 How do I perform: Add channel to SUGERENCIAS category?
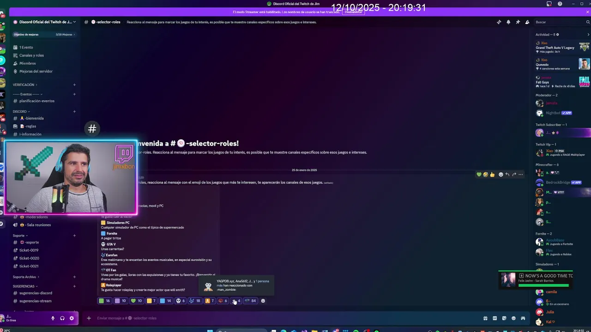pyautogui.click(x=74, y=286)
